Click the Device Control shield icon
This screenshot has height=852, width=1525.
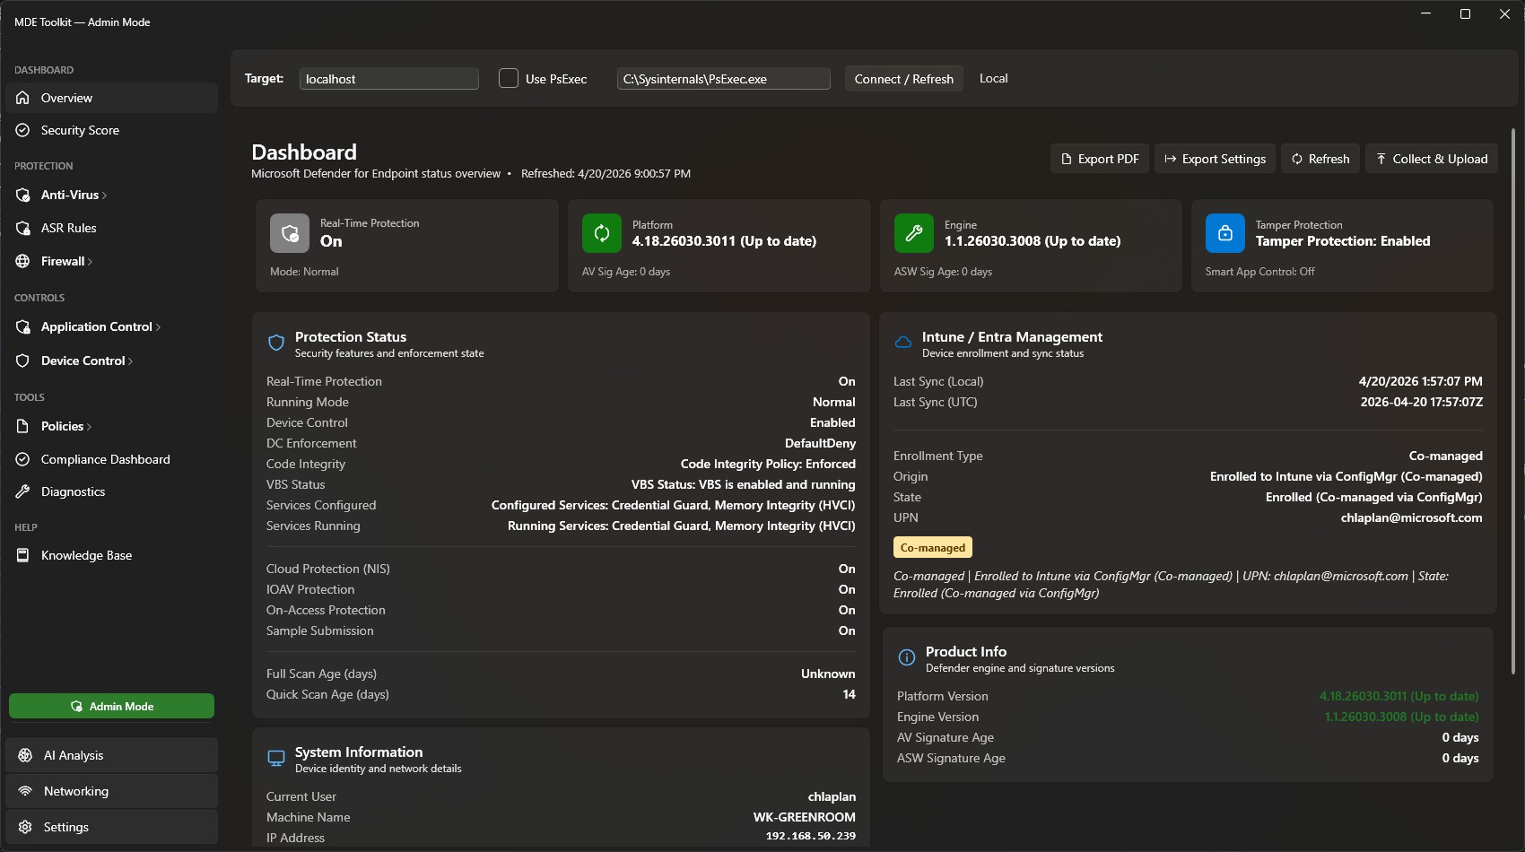[x=23, y=361]
